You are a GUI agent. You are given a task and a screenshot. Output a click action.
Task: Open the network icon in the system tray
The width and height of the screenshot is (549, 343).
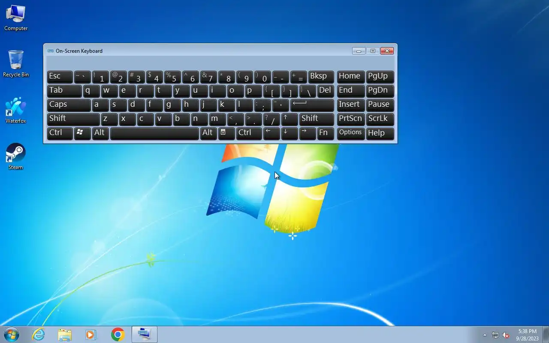click(495, 335)
